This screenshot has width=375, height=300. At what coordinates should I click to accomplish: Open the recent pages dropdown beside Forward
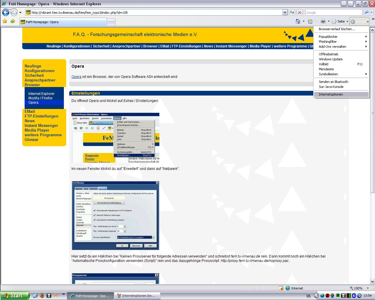click(x=20, y=13)
